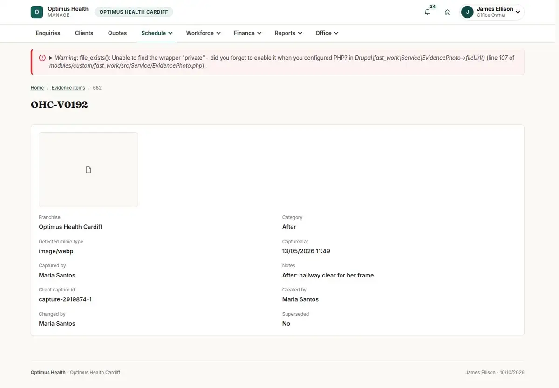Image resolution: width=559 pixels, height=388 pixels.
Task: Expand the Schedule menu
Action: coord(157,33)
